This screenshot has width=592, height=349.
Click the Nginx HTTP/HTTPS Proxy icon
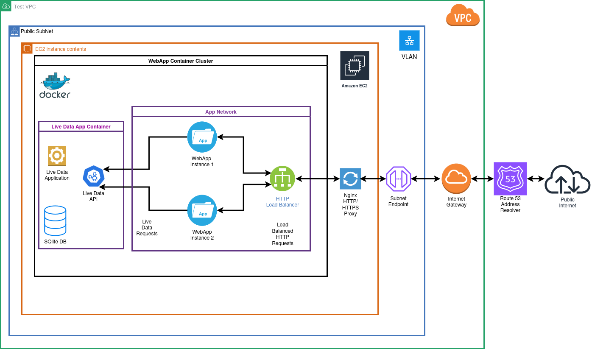[x=350, y=179]
